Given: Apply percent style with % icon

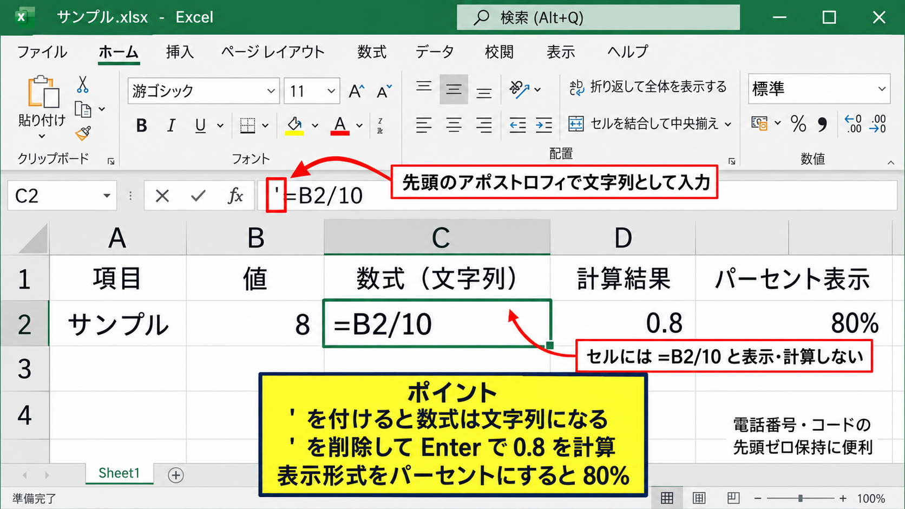Looking at the screenshot, I should (798, 124).
